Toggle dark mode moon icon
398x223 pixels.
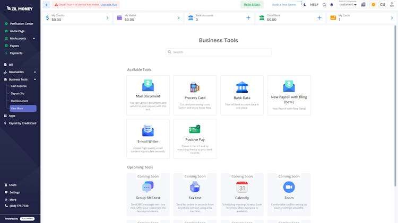(305, 5)
